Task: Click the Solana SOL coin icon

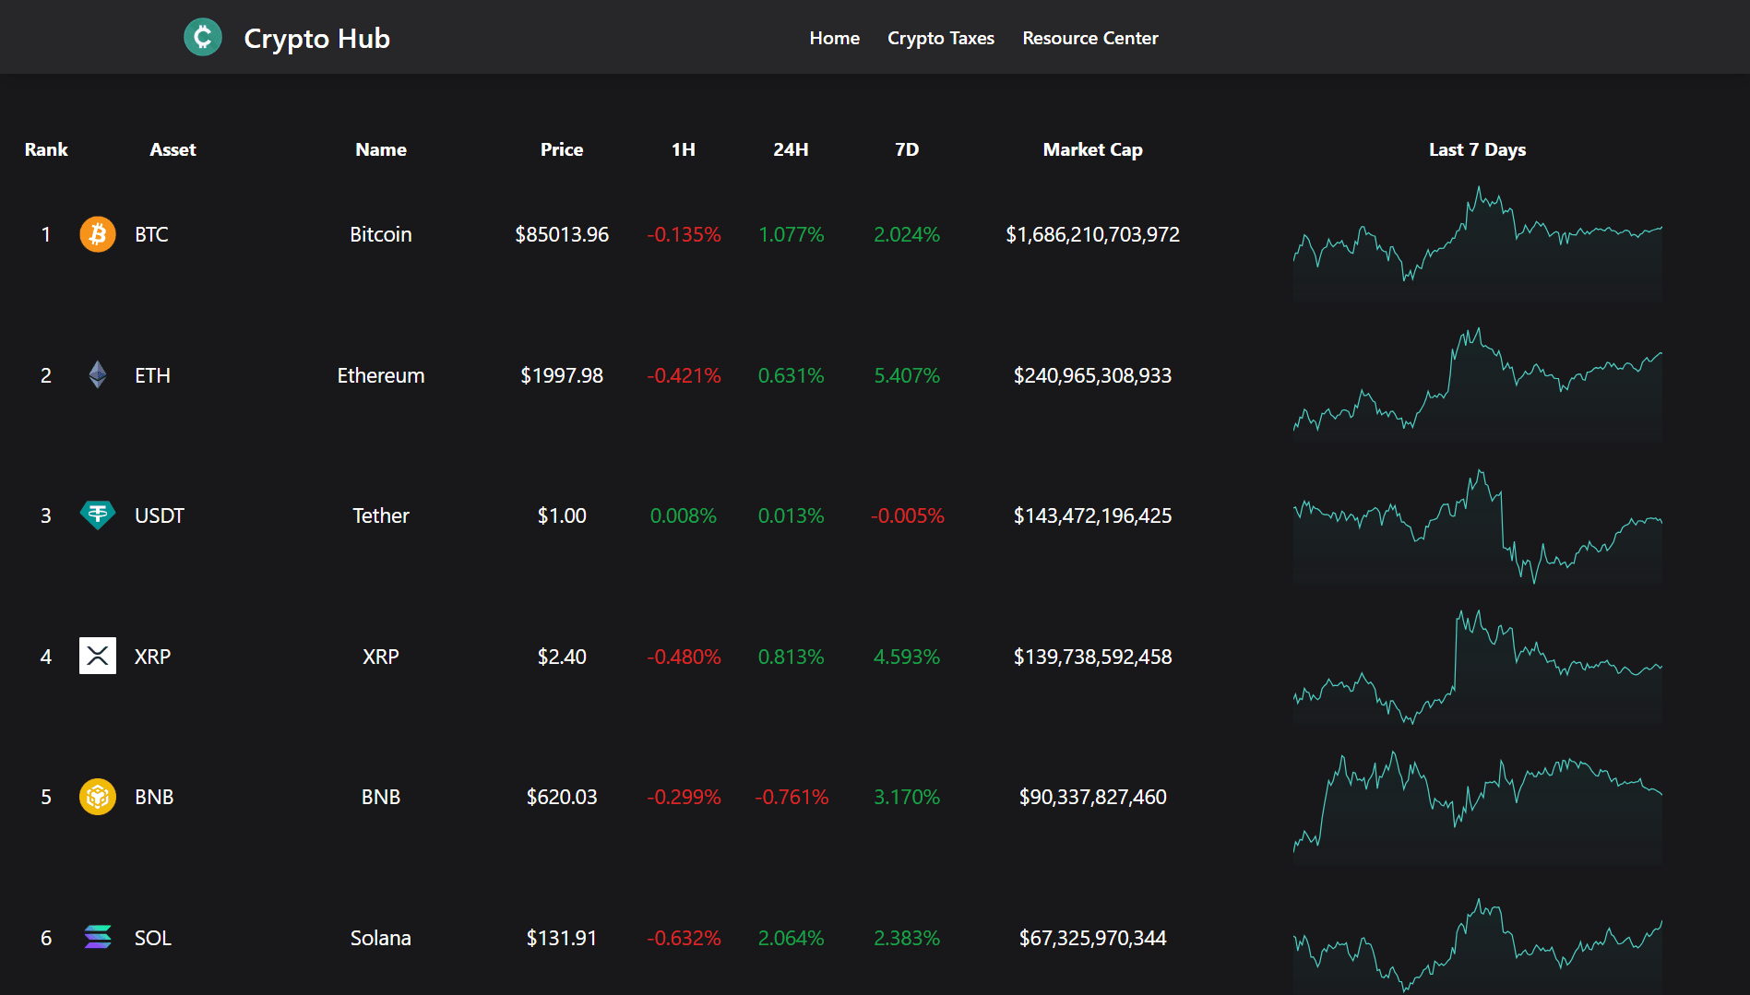Action: click(x=96, y=938)
